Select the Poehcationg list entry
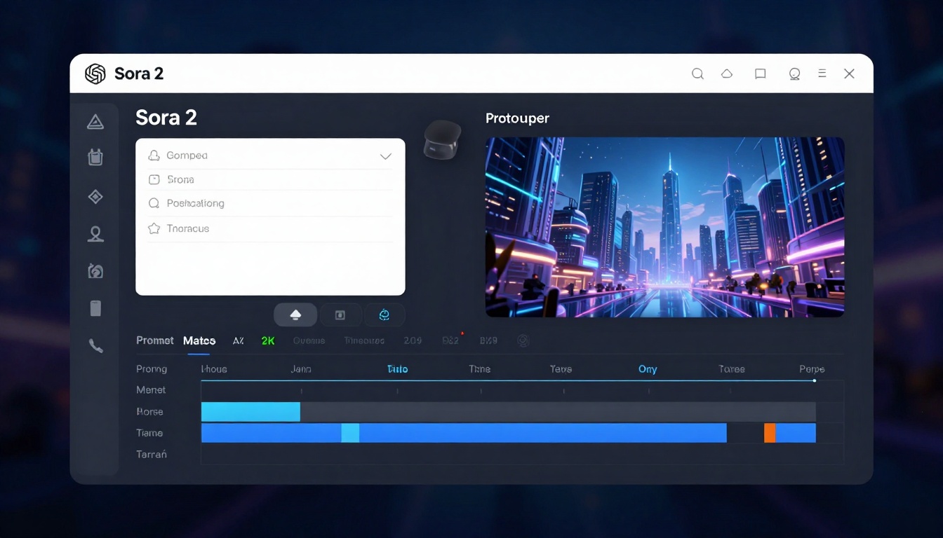Screen dimensions: 943x538 click(270, 203)
